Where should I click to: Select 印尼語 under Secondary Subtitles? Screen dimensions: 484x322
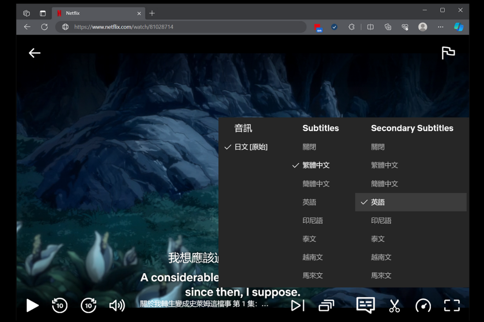tap(381, 220)
